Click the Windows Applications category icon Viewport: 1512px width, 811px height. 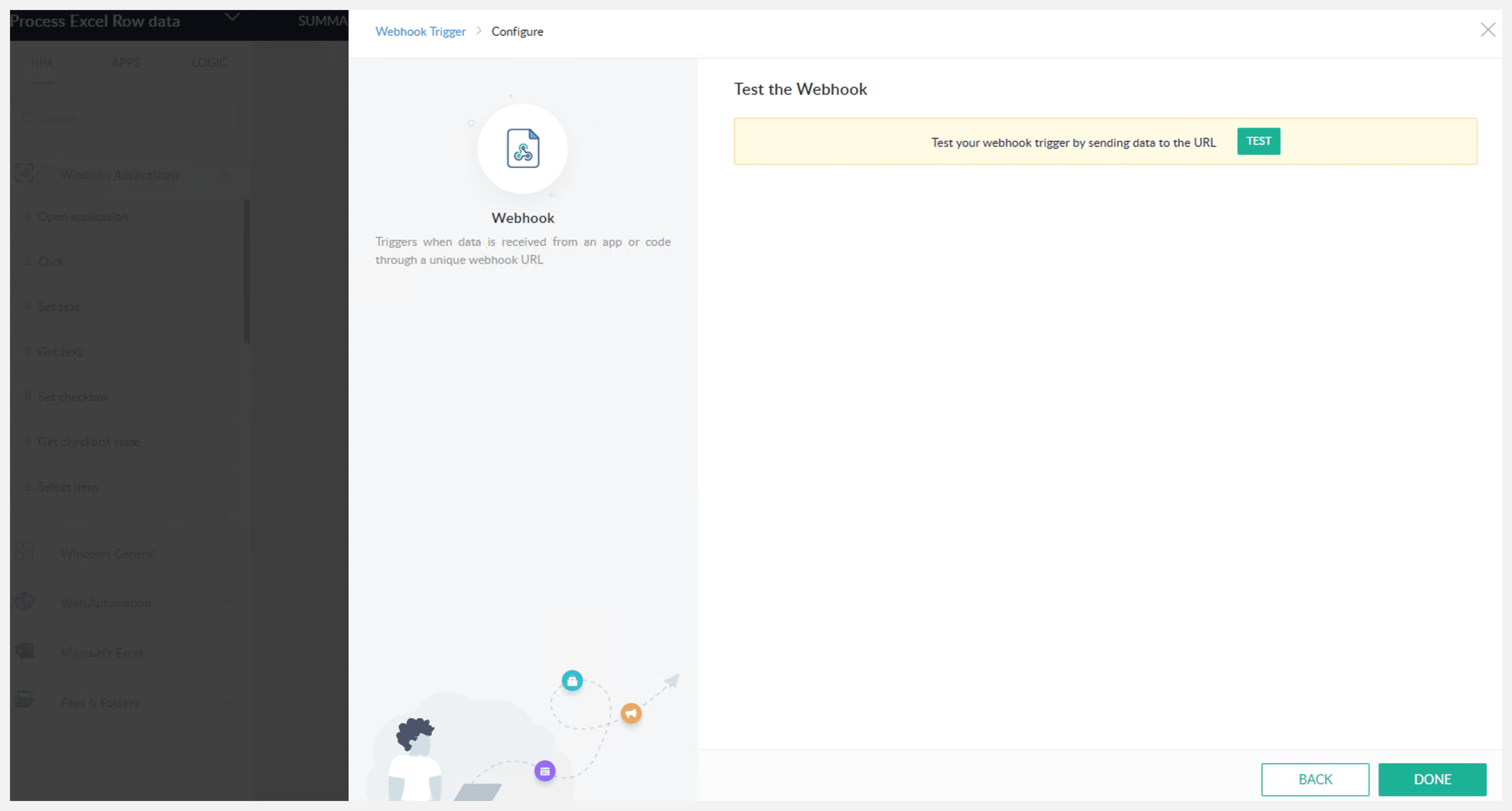pyautogui.click(x=24, y=174)
